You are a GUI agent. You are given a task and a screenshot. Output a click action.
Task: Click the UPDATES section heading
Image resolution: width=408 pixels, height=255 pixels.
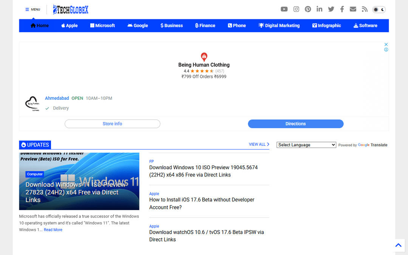[35, 145]
